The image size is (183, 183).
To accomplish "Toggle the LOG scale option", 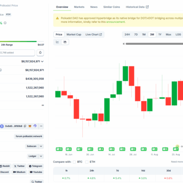I will [178, 34].
